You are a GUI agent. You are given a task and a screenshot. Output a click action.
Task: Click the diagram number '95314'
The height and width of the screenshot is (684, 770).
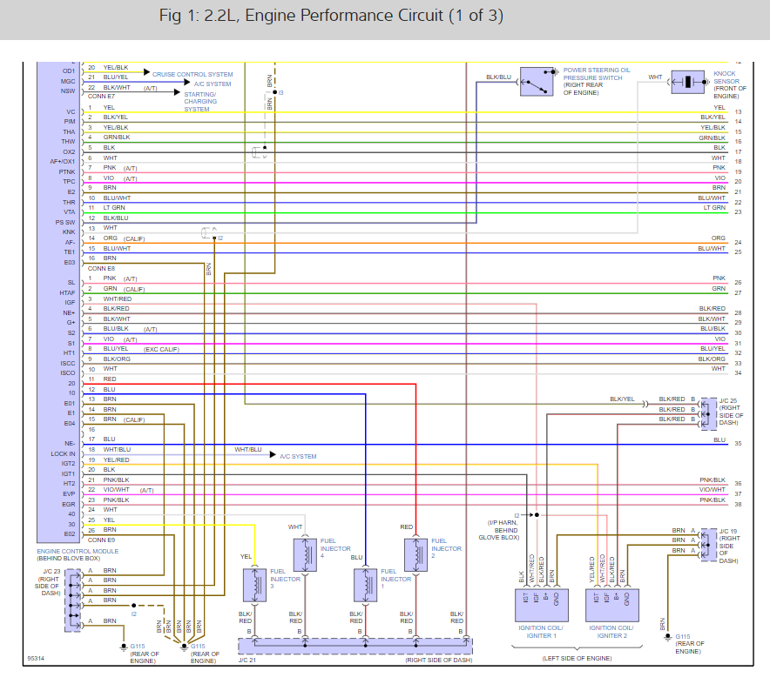point(36,659)
